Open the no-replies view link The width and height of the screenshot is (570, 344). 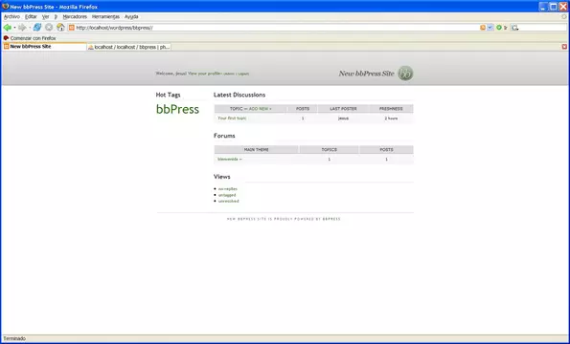pos(228,189)
